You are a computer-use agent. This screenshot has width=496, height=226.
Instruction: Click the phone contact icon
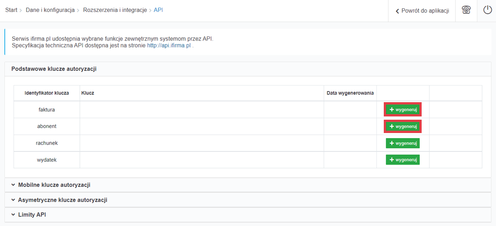[x=466, y=10]
